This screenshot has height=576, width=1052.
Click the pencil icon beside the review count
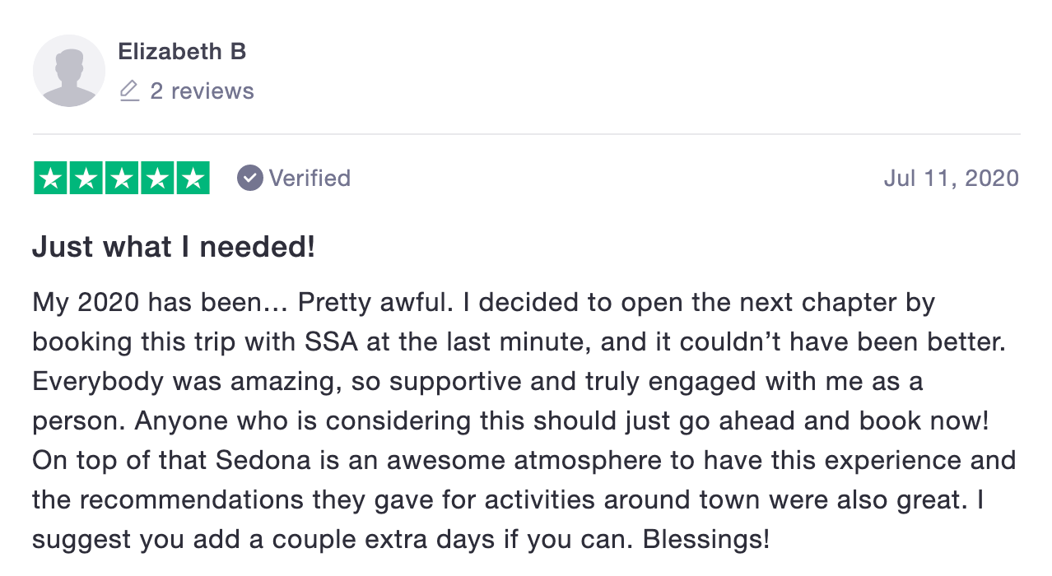point(128,91)
